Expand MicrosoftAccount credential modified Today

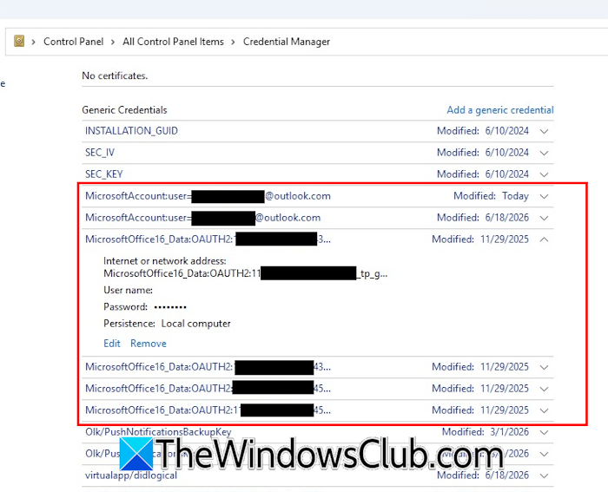coord(544,196)
